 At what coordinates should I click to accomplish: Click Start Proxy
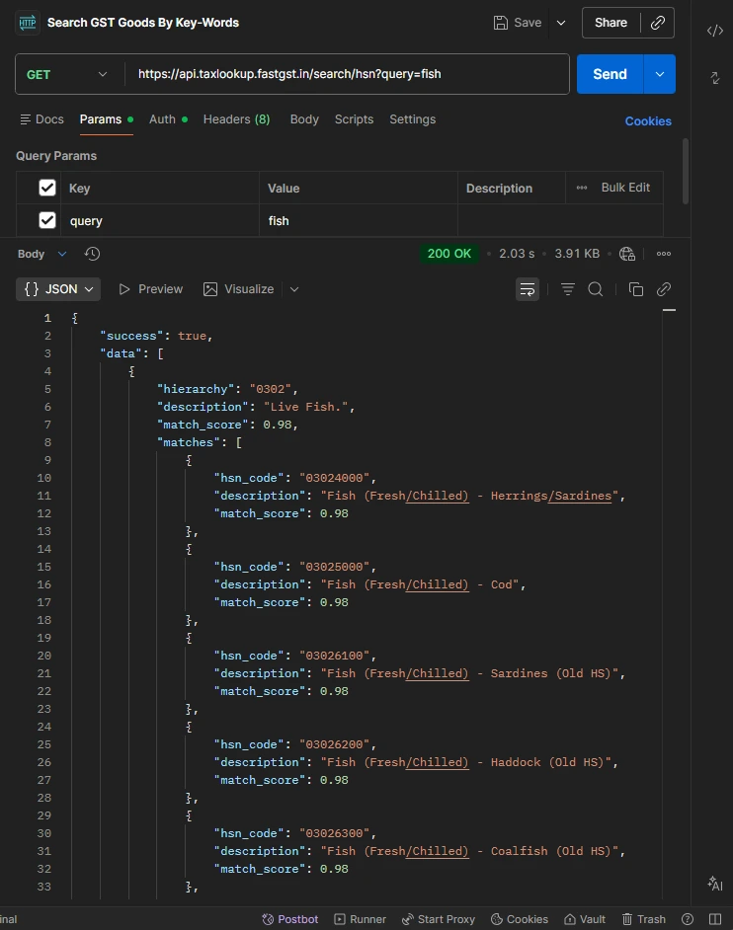439,919
